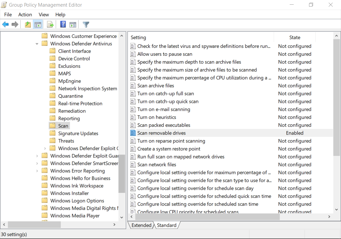Click the folder icon beside MAPS

pyautogui.click(x=52, y=73)
